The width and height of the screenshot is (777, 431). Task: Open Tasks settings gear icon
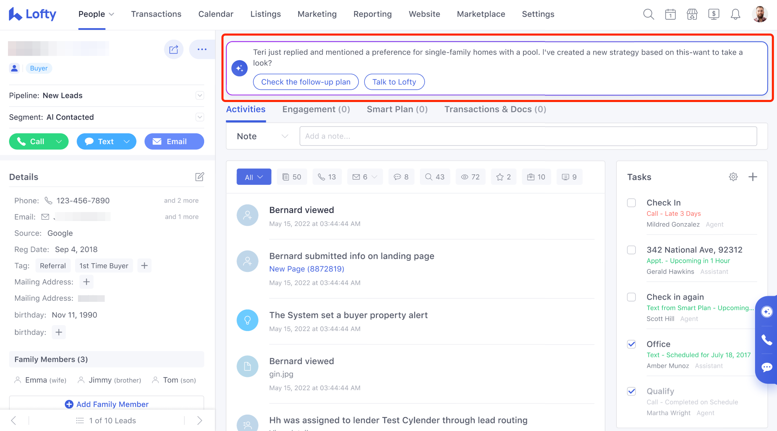(733, 177)
